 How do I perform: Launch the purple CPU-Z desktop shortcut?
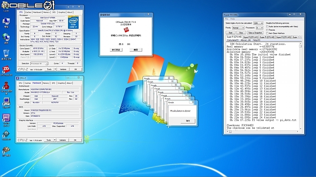click(x=6, y=118)
